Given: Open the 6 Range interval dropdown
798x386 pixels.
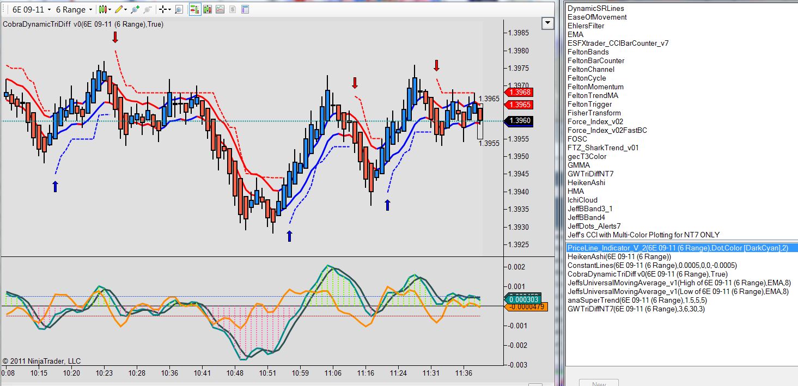Looking at the screenshot, I should pos(74,9).
